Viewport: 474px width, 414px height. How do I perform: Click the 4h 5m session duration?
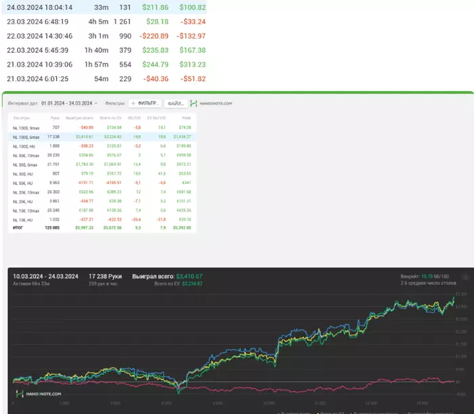click(98, 22)
